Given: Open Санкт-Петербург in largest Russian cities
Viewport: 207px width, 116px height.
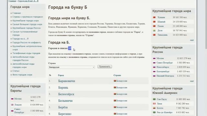Looking at the screenshot, I should (165, 63).
